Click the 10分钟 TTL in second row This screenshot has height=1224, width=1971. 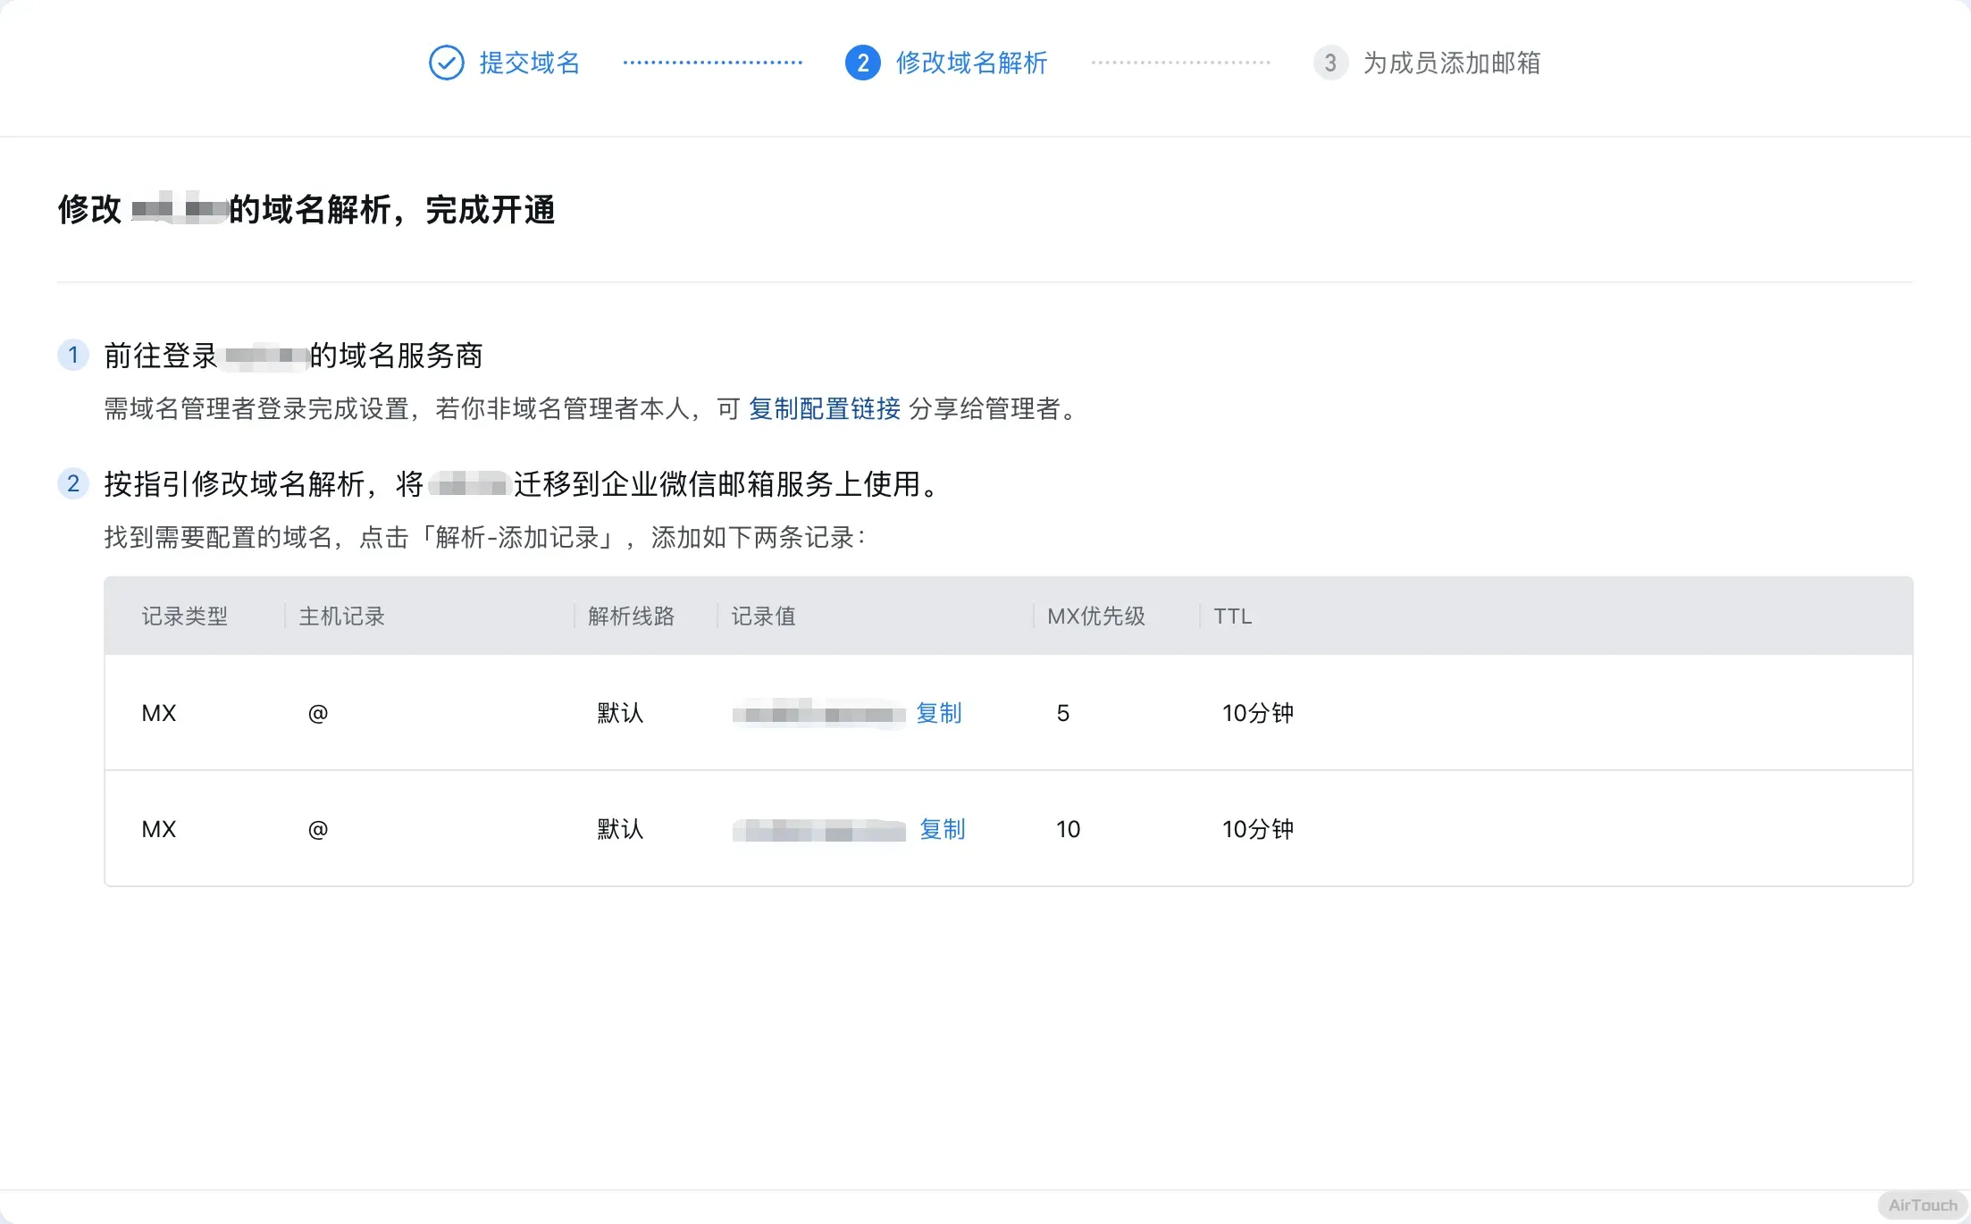click(1257, 829)
